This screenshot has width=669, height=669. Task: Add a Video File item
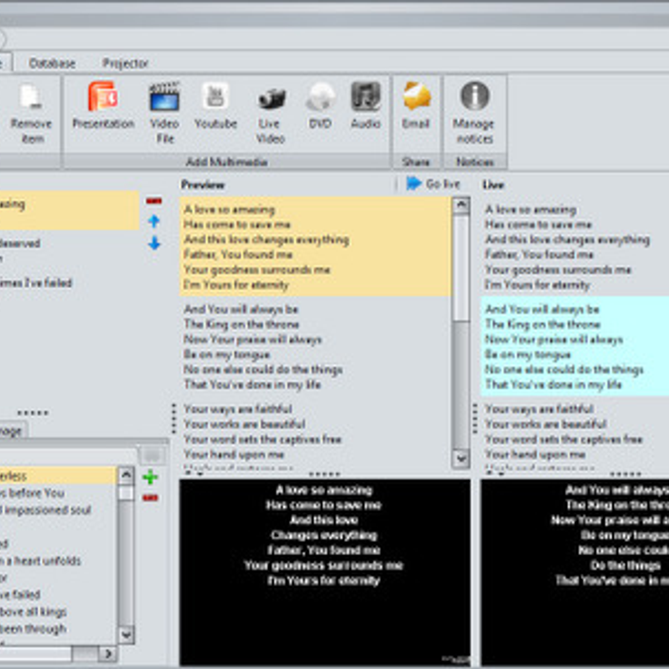(164, 113)
